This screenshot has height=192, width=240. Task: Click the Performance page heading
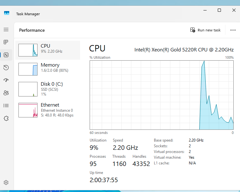point(32,30)
